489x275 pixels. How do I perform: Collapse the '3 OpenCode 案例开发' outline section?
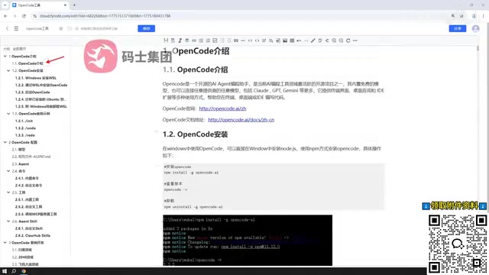click(5, 243)
